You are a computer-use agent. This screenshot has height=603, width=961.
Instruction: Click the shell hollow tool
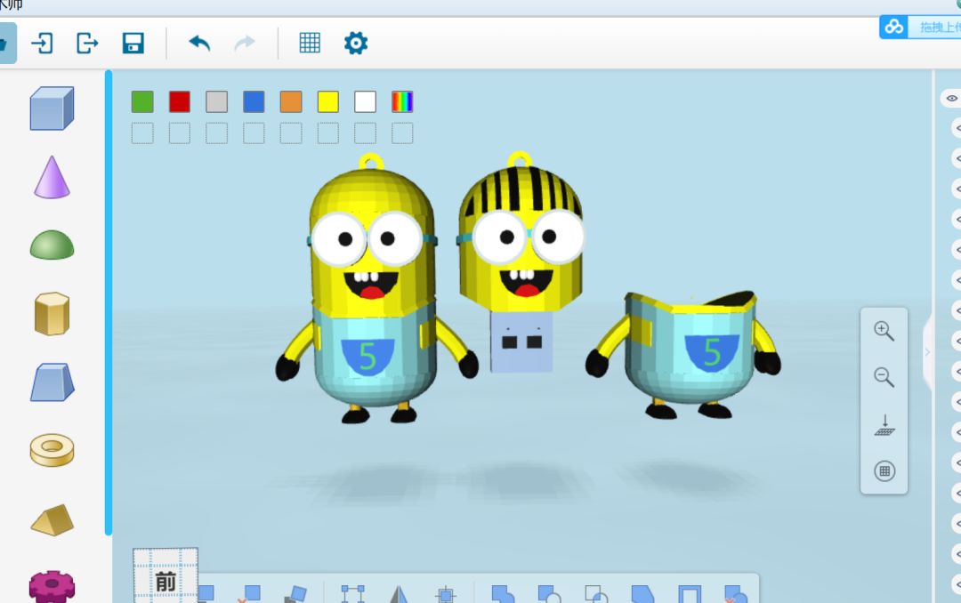pos(690,594)
